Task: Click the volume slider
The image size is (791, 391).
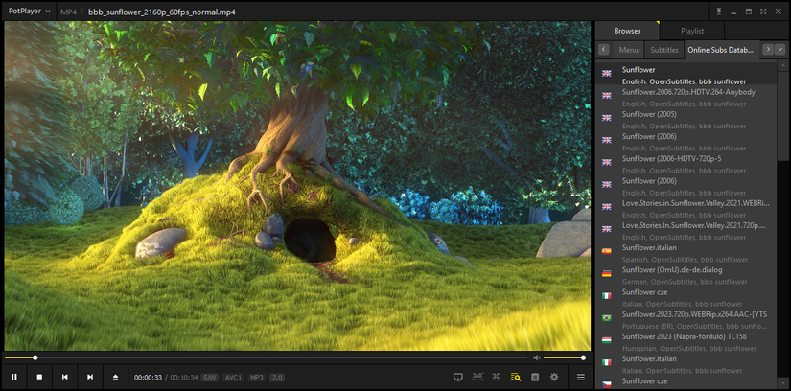Action: click(564, 357)
